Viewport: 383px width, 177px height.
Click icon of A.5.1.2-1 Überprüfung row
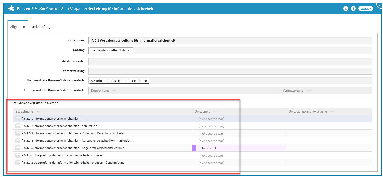point(18,155)
